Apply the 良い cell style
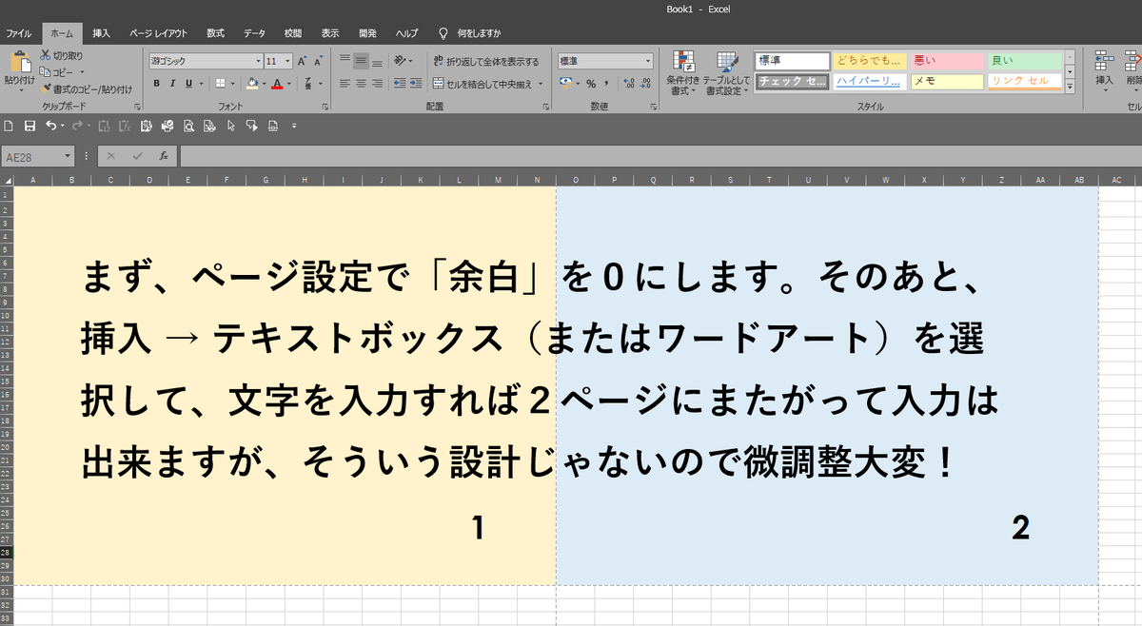 [1023, 61]
